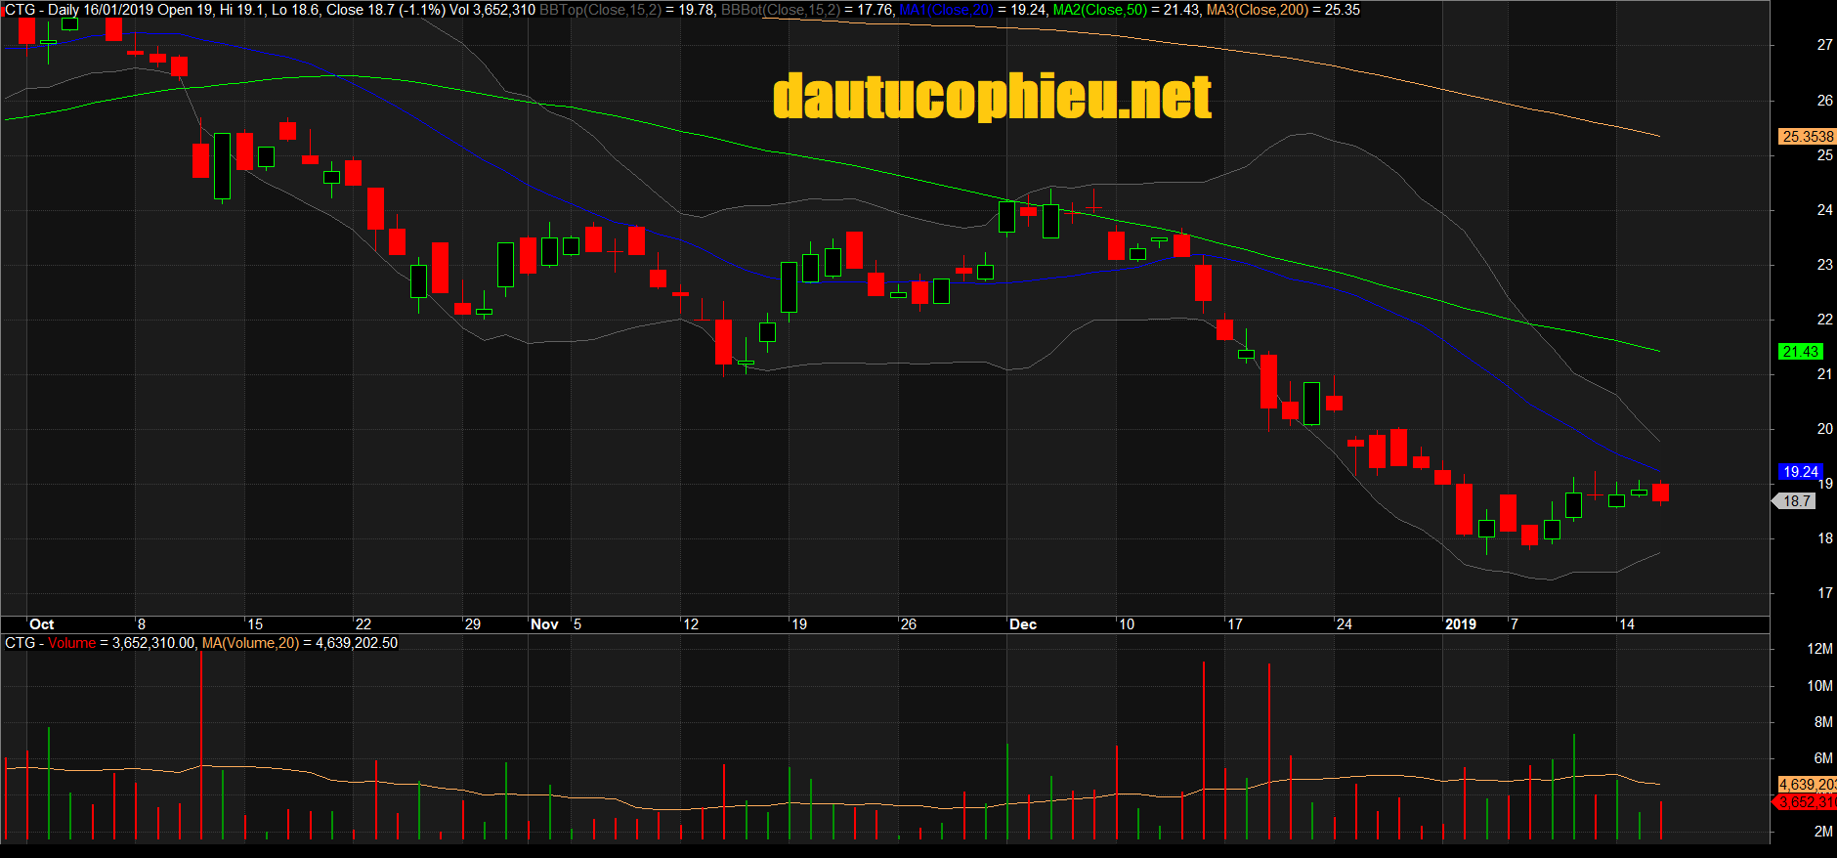This screenshot has height=858, width=1837.
Task: Click the orange 4,639,203 volume tag
Action: tap(1807, 785)
